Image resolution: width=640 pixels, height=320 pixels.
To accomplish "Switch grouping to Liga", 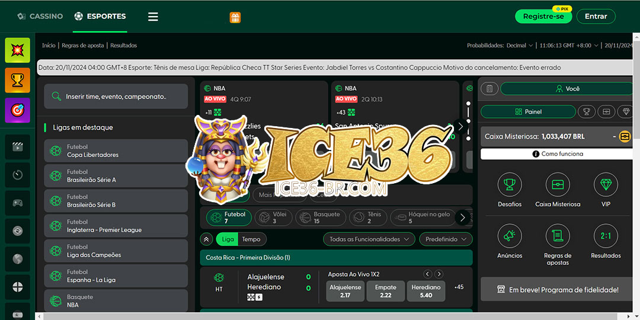I will 228,239.
